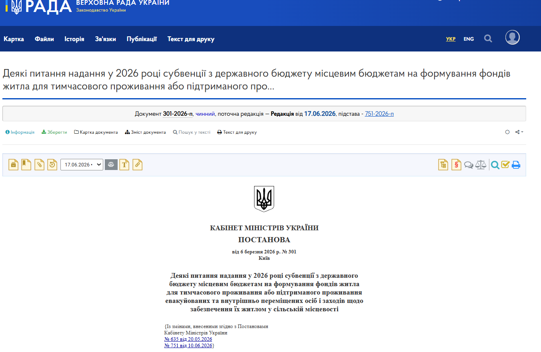Click the bookmark document icon

26,164
